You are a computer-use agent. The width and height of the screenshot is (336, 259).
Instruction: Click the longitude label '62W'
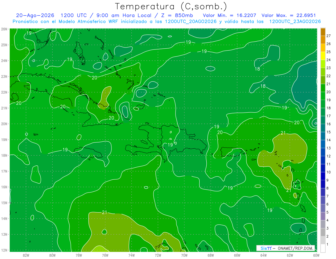click(x=290, y=255)
